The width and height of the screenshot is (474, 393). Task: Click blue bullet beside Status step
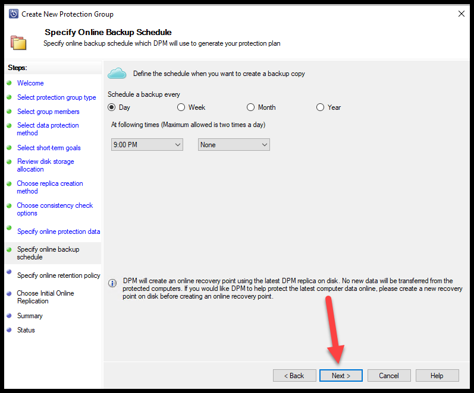click(9, 329)
